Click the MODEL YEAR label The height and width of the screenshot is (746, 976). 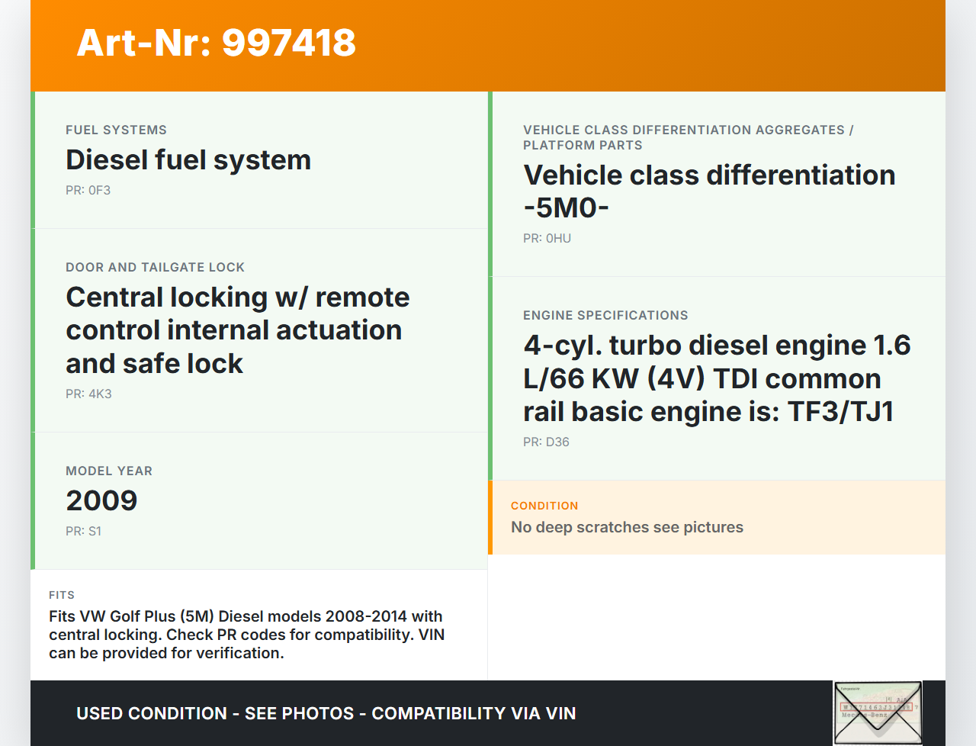(x=109, y=471)
